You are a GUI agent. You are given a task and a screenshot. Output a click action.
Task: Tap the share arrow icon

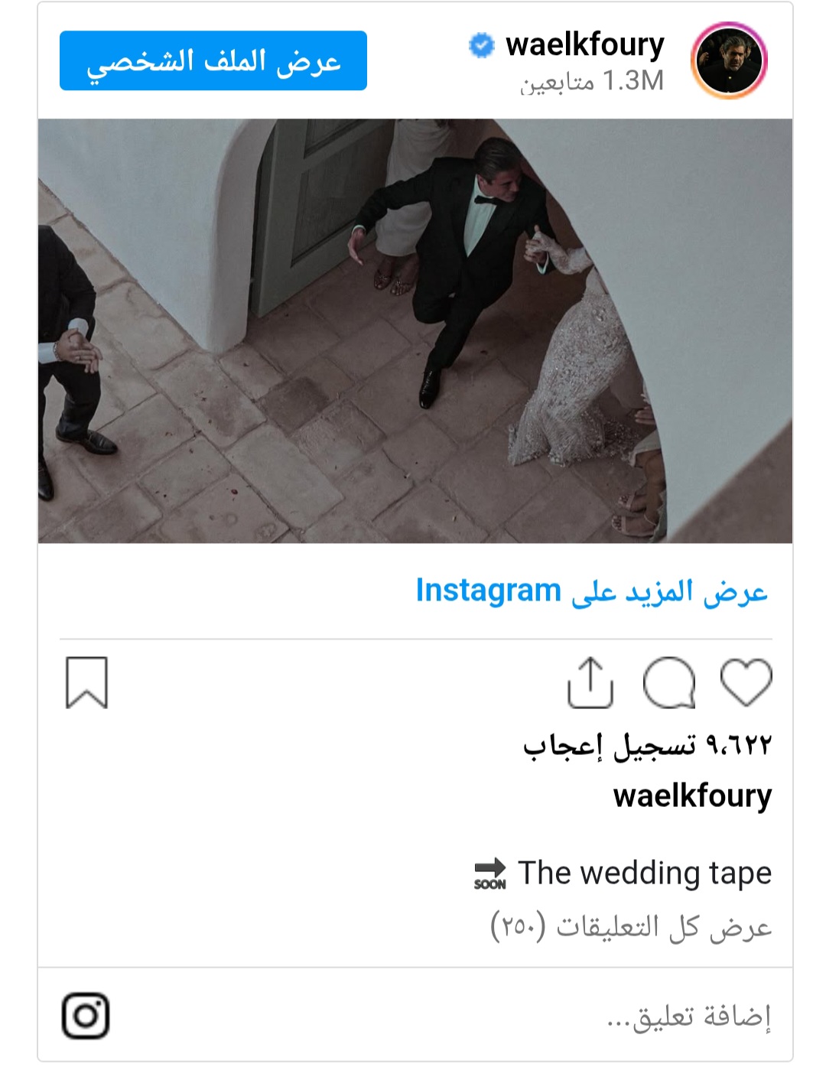click(590, 682)
